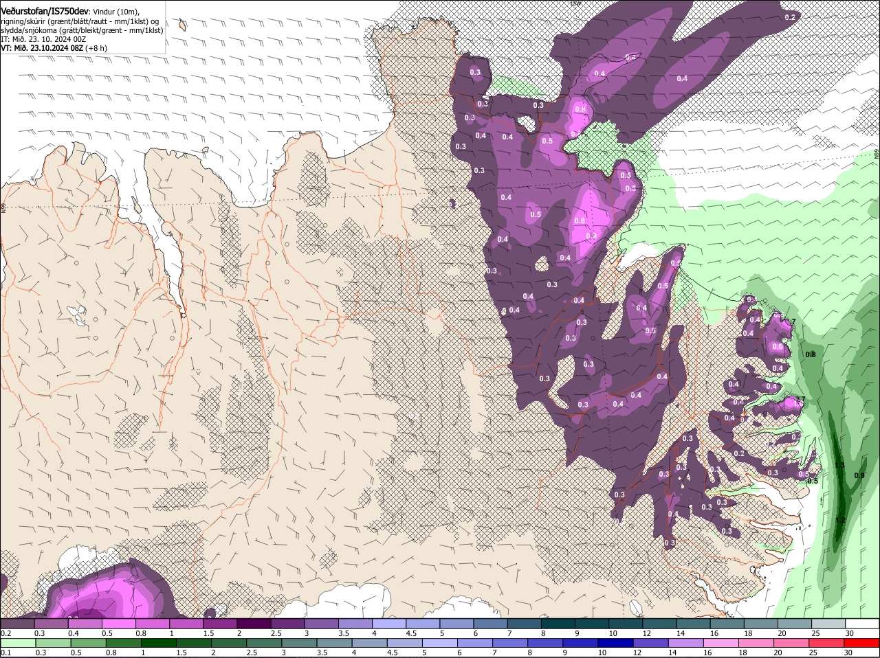
Task: Click the 1–1.5 dark green swatch in lower legend
Action: [158, 643]
